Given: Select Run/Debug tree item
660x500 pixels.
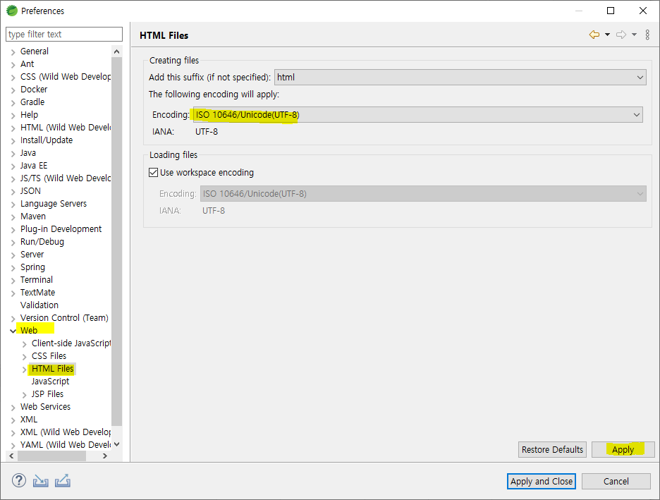Looking at the screenshot, I should [x=42, y=242].
